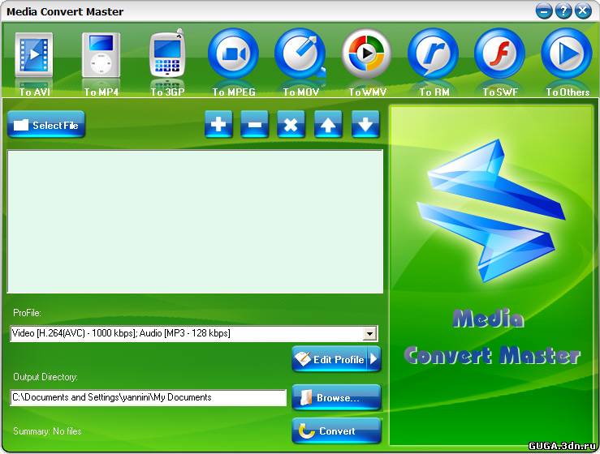Select the To MPEG camera icon
Screen dimensions: 600x454
(233, 54)
